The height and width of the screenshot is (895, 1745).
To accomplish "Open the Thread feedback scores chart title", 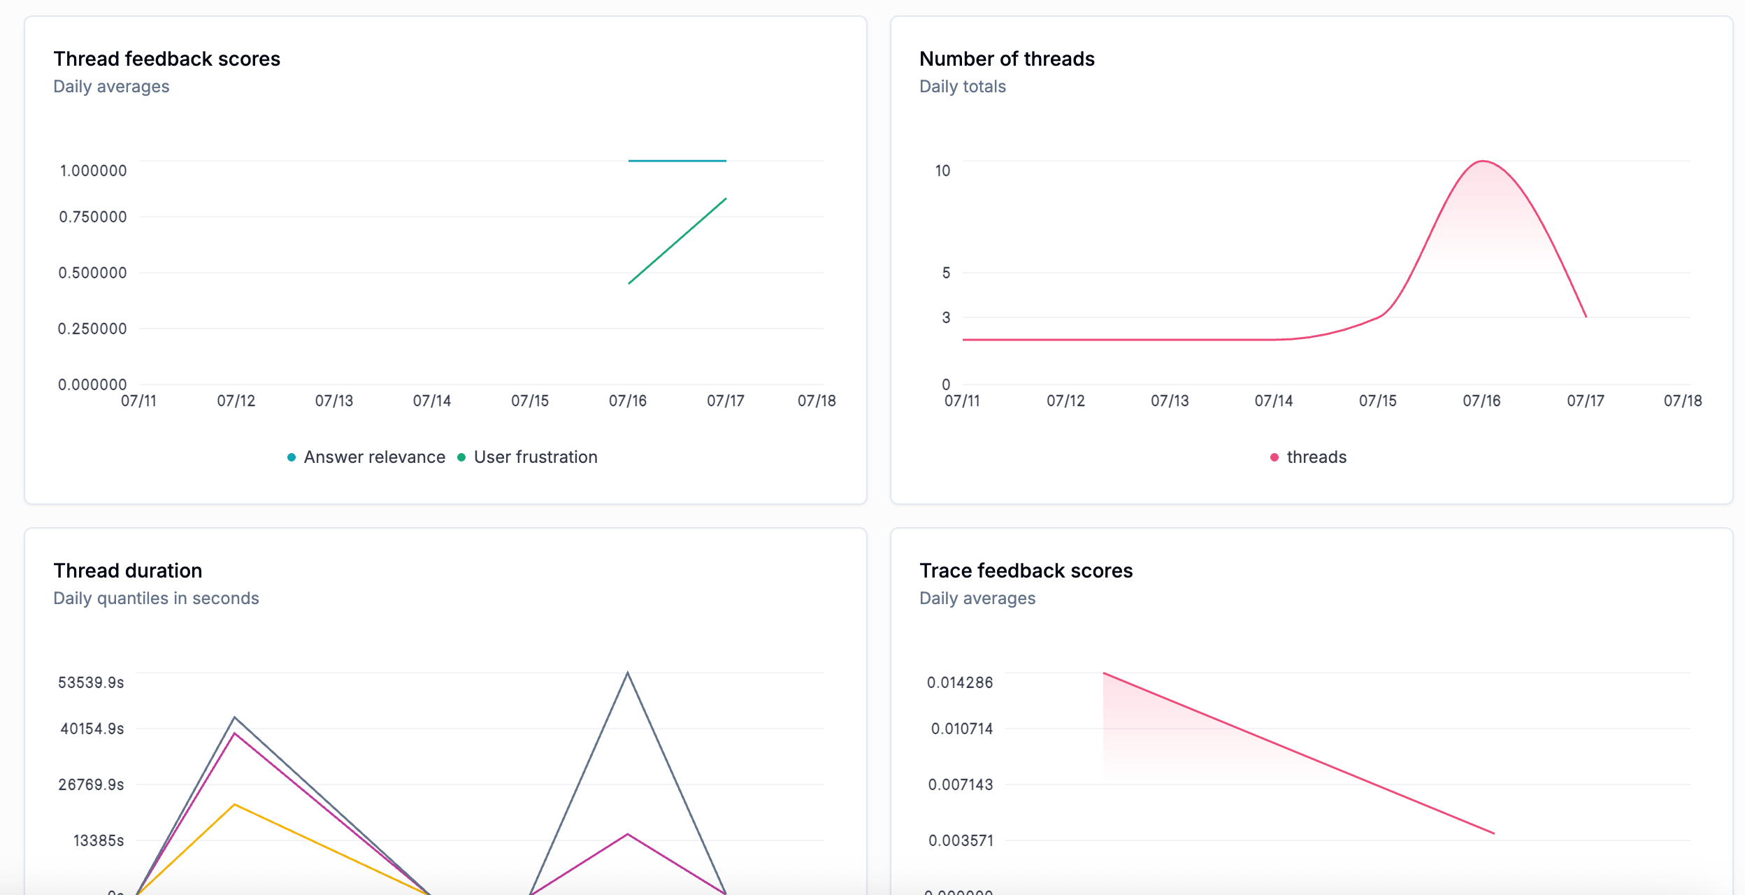I will click(167, 59).
